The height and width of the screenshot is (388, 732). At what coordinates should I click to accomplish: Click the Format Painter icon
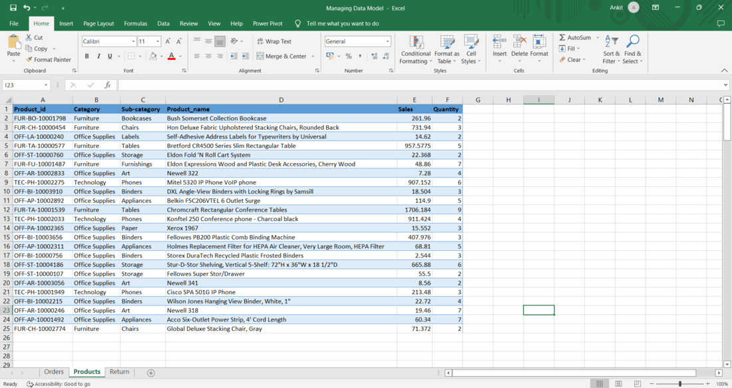29,60
